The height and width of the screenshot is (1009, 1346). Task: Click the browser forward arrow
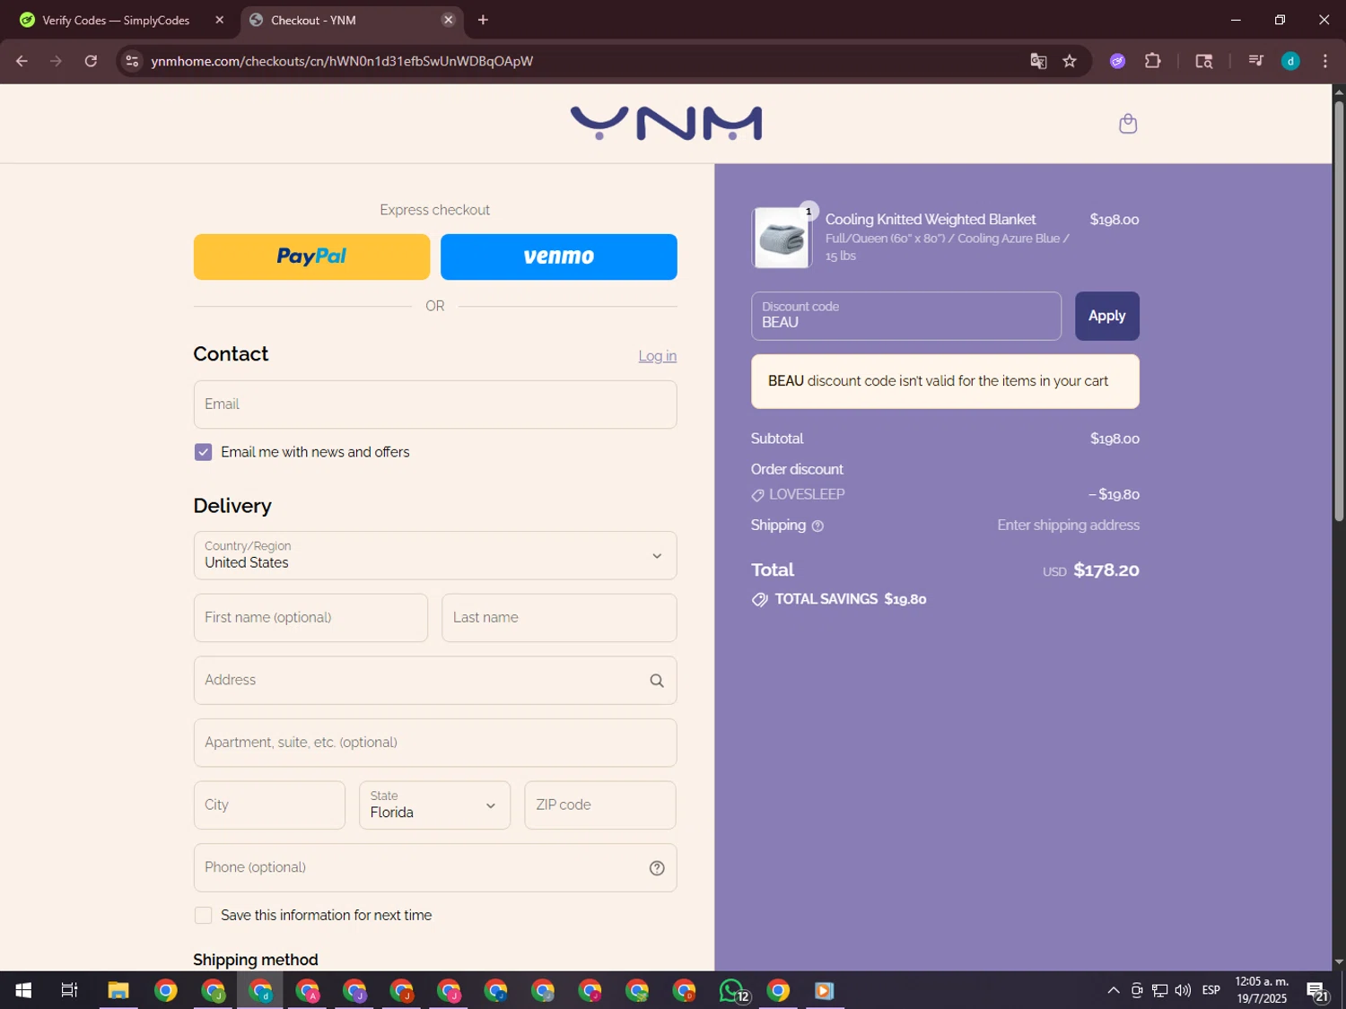56,61
